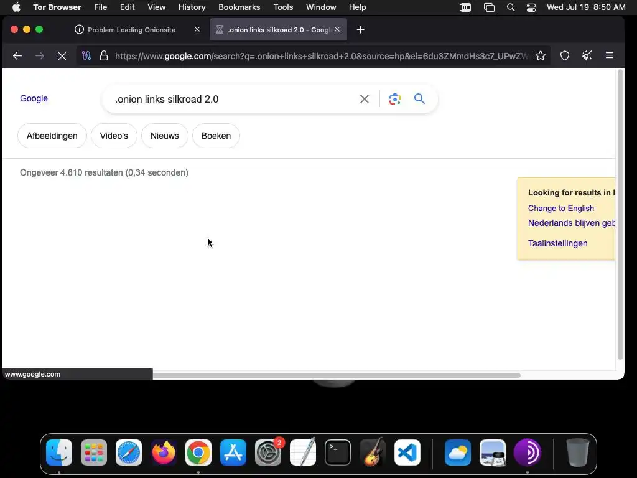The height and width of the screenshot is (478, 637).
Task: Open the Tor Browser application menu
Action: click(x=57, y=7)
